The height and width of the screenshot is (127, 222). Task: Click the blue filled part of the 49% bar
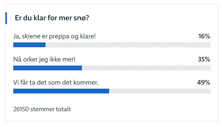pos(61,91)
